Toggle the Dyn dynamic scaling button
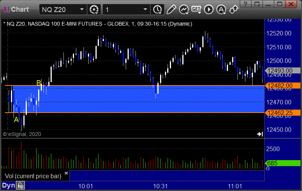 coord(8,185)
